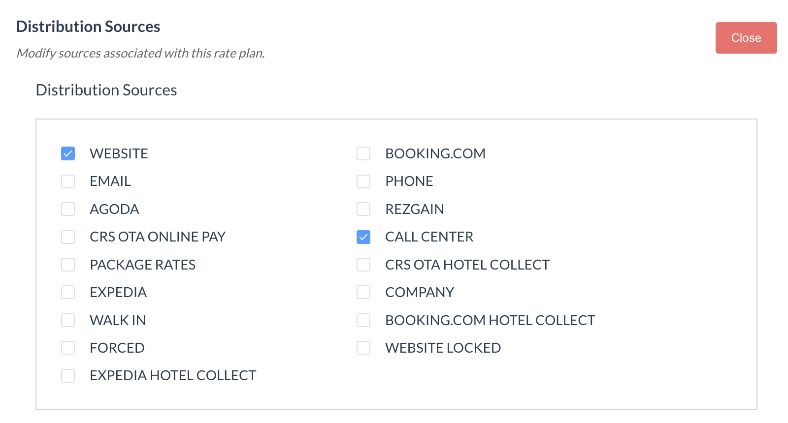Select EXPEDIA HOTEL COLLECT checkbox
The height and width of the screenshot is (423, 788).
68,376
